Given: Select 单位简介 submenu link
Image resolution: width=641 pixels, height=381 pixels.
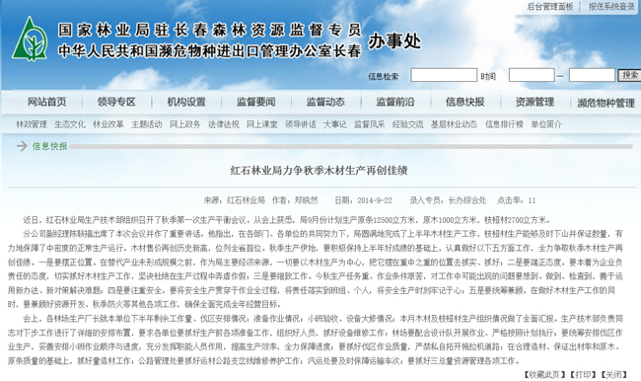Looking at the screenshot, I should 546,124.
